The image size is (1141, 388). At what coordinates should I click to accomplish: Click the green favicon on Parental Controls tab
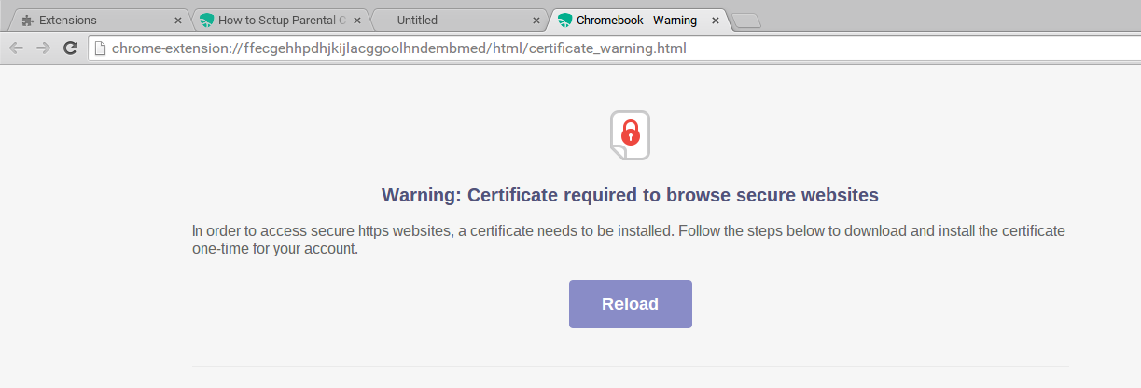(206, 21)
